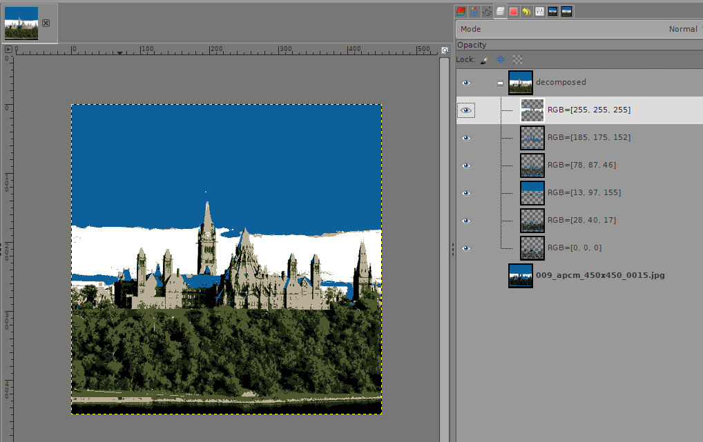
Task: Select the RGB=[78, 87, 46] layer
Action: tap(581, 165)
